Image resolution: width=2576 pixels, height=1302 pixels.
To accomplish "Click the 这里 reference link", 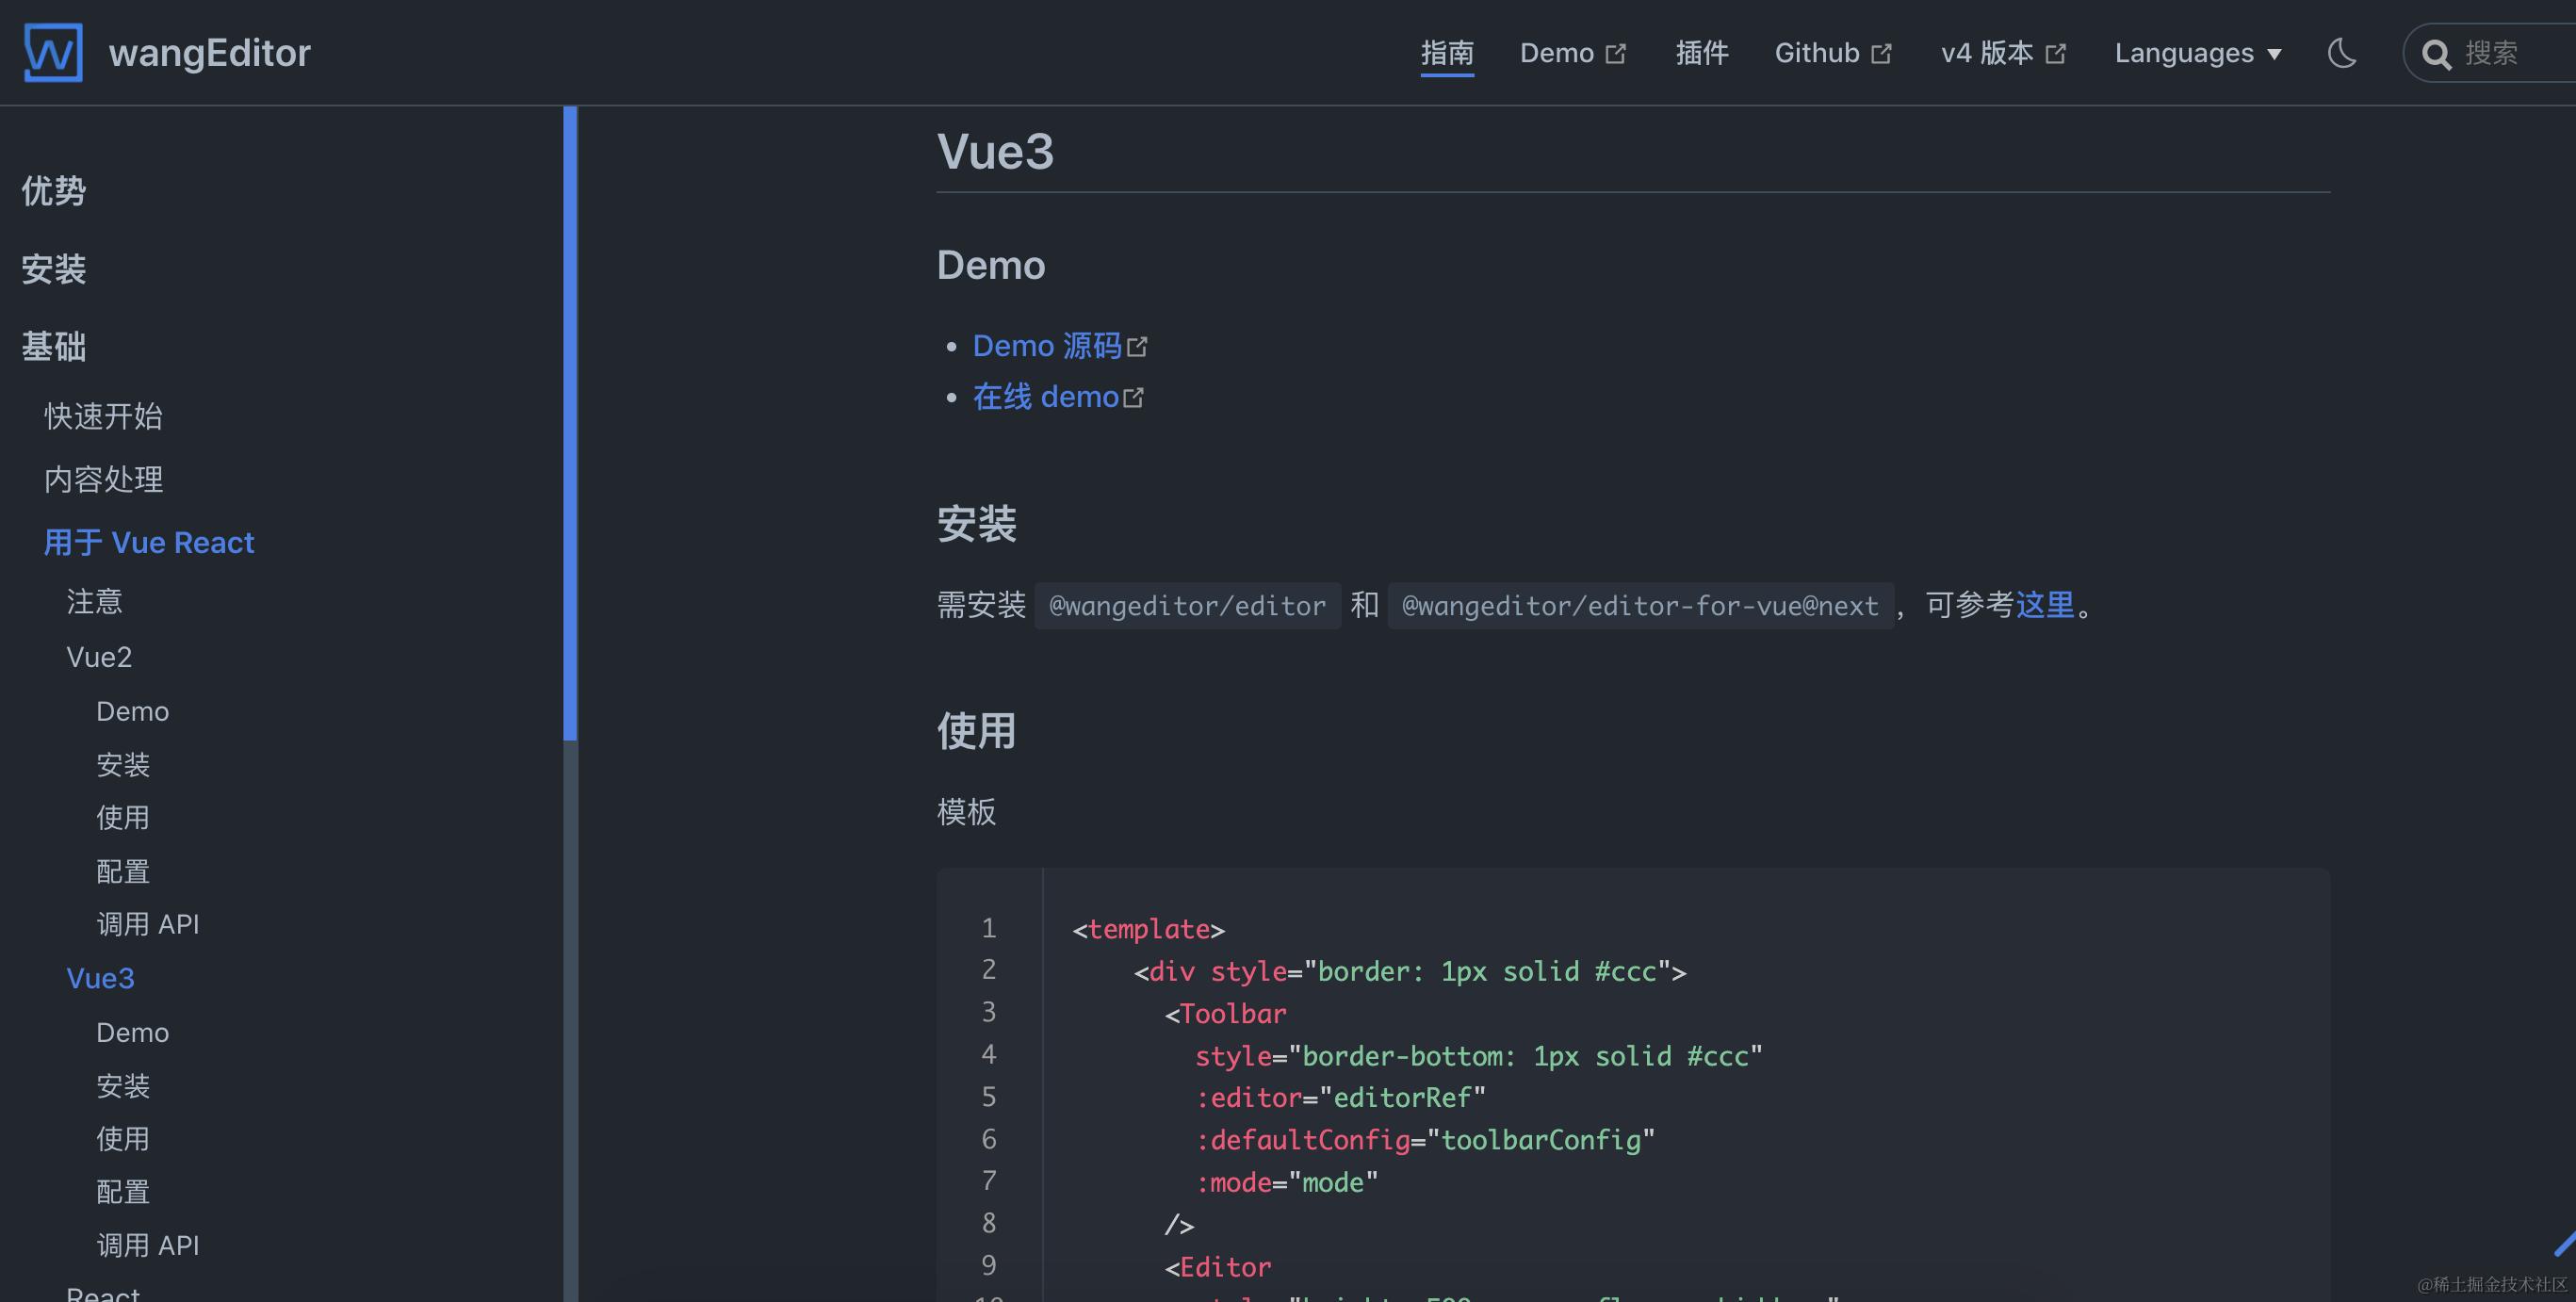I will [x=2045, y=605].
